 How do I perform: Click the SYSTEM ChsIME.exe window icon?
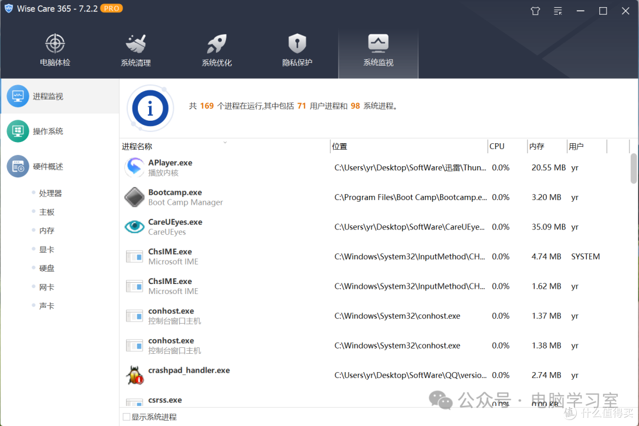(x=134, y=257)
